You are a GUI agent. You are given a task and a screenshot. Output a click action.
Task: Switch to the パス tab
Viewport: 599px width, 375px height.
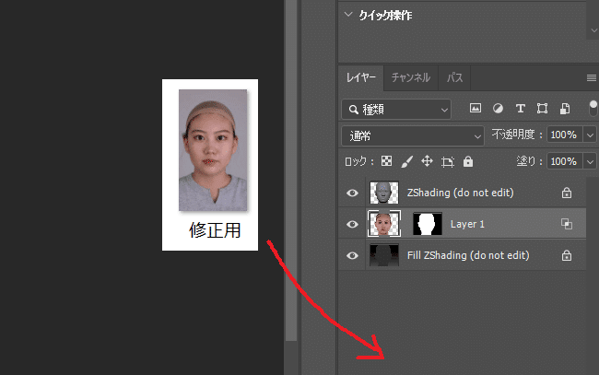click(x=454, y=78)
